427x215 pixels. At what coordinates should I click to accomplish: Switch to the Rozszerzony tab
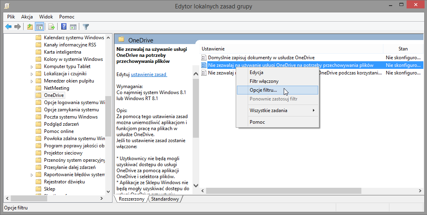132,199
